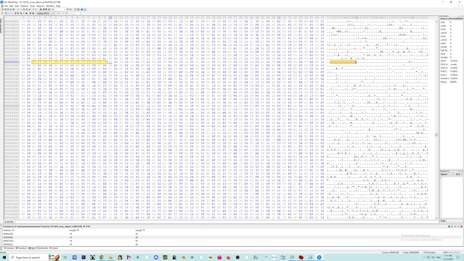Switch to the Checksum tab
This screenshot has width=464, height=261.
click(x=21, y=248)
